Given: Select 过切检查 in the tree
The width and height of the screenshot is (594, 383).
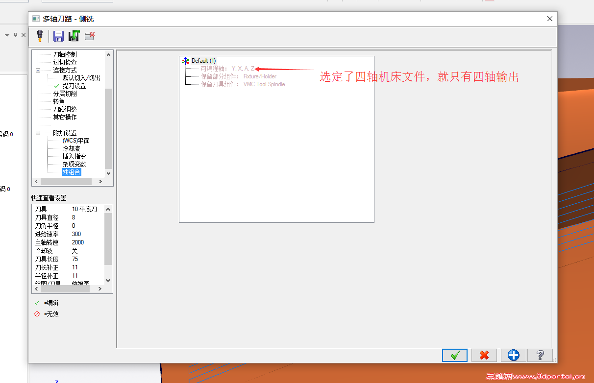Looking at the screenshot, I should (65, 62).
